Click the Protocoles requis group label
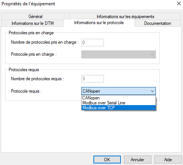The image size is (183, 165). tap(24, 70)
